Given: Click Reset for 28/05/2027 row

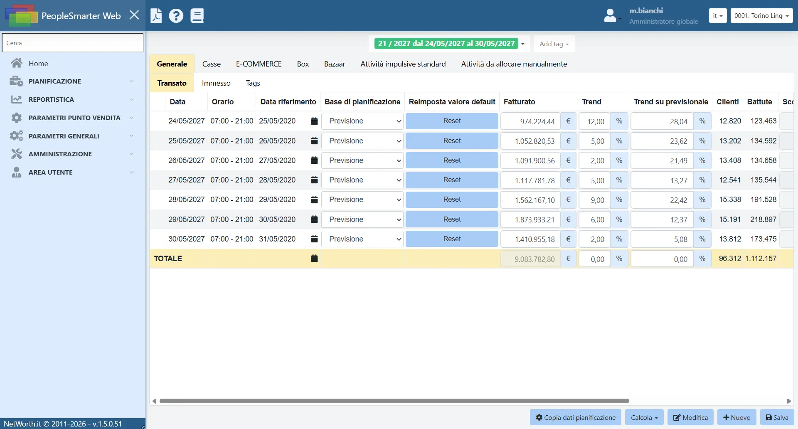Looking at the screenshot, I should click(x=452, y=200).
